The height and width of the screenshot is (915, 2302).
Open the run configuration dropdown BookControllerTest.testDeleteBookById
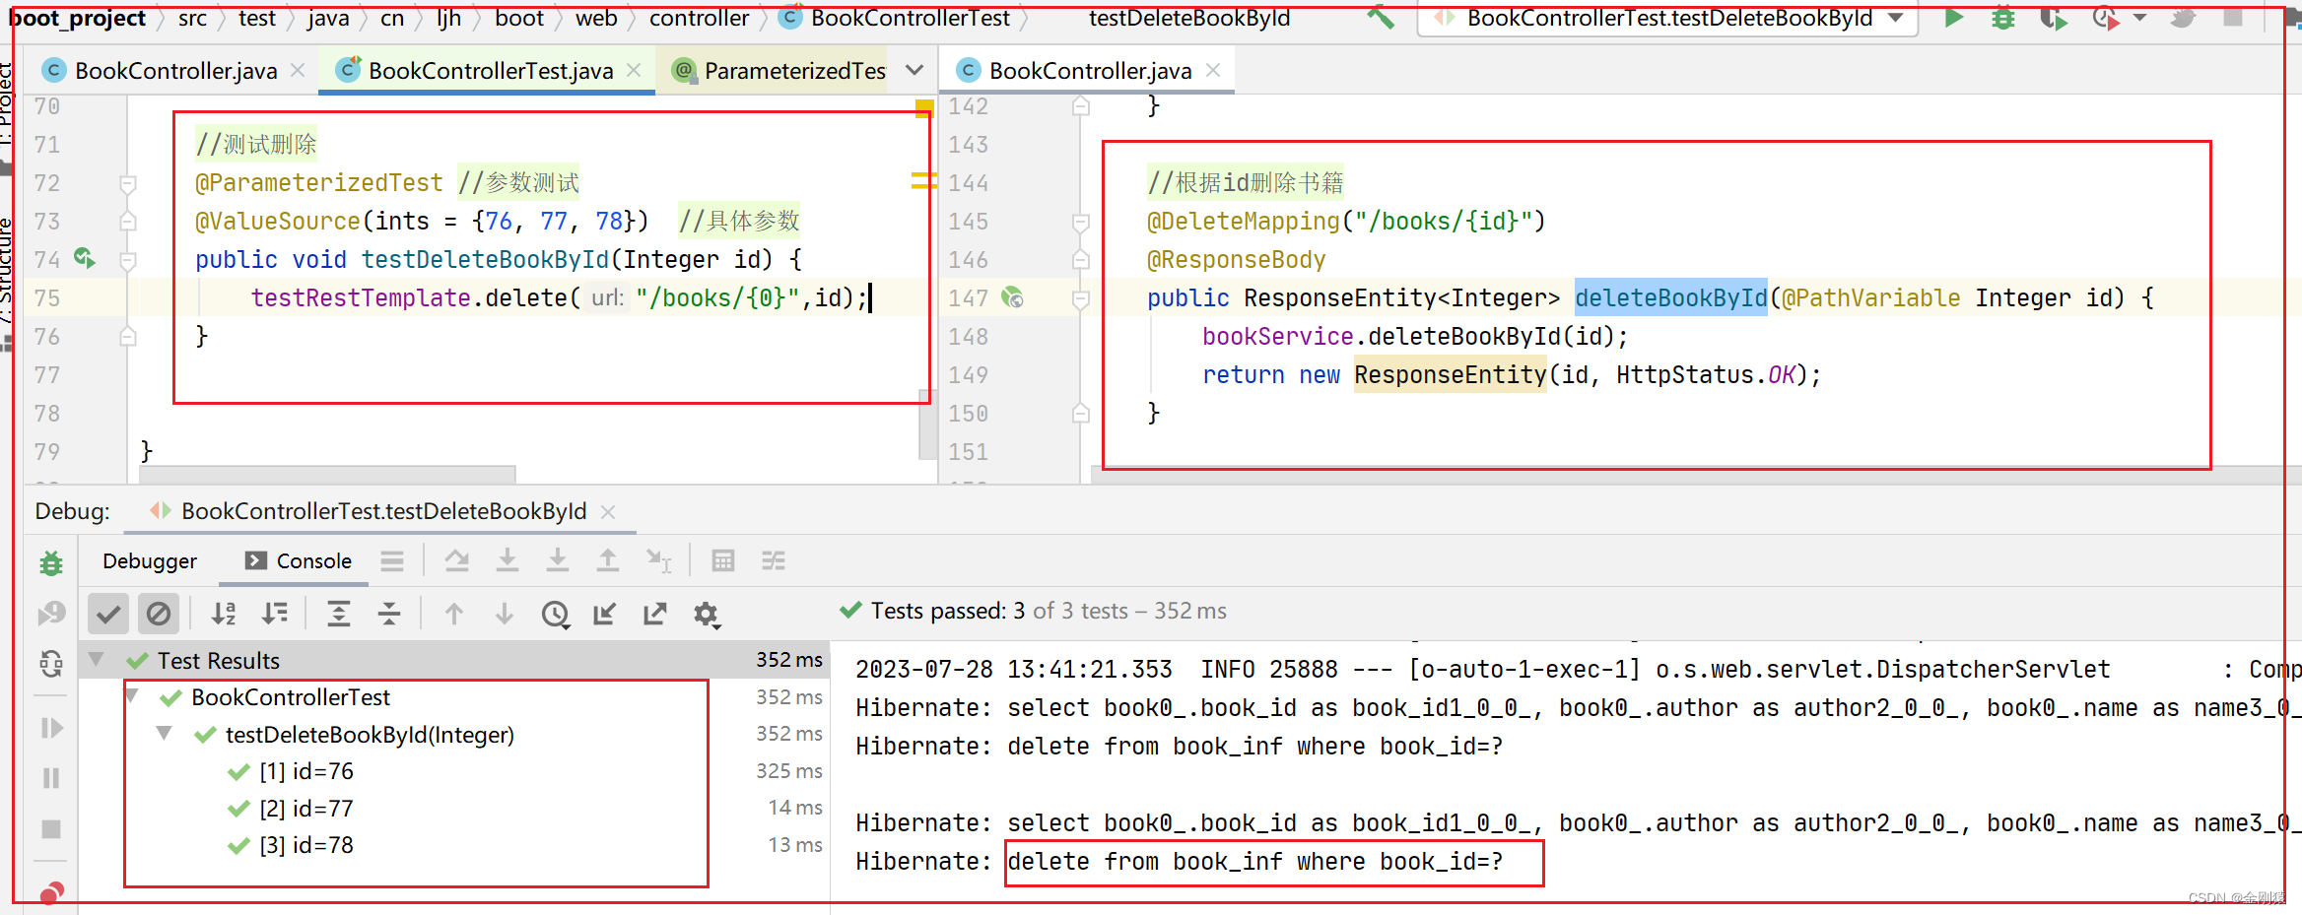(x=1667, y=18)
